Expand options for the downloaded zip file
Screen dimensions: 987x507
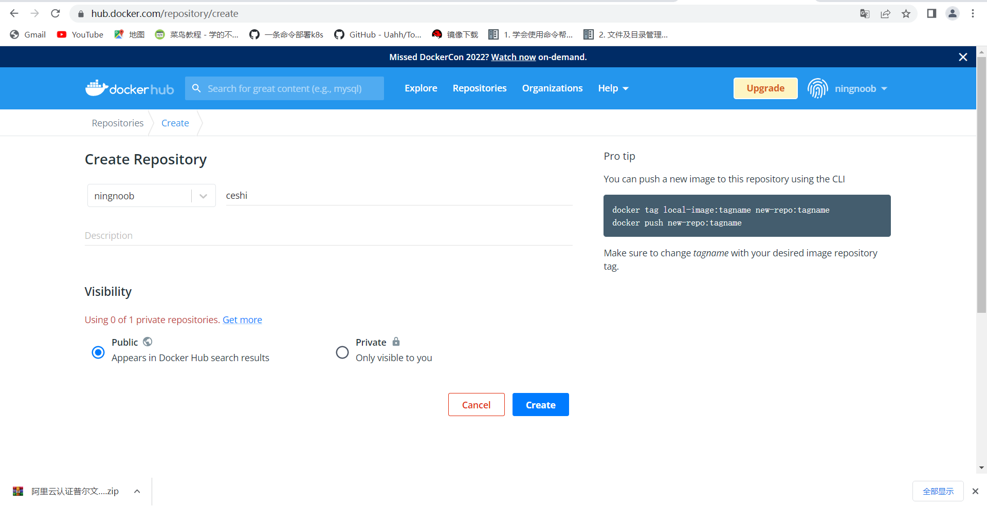click(137, 491)
